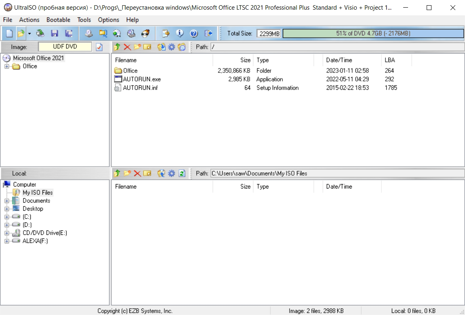
Task: Sort image files by Date/Time column header
Action: pos(352,60)
